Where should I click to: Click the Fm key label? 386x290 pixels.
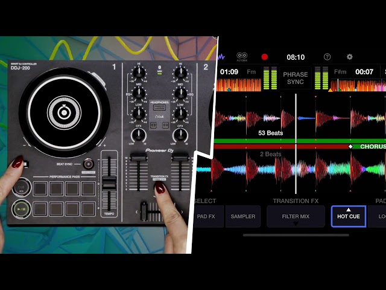pyautogui.click(x=252, y=72)
